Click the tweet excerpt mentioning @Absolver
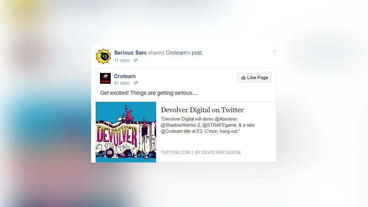Screen dimensions: 368x207 click(x=208, y=125)
